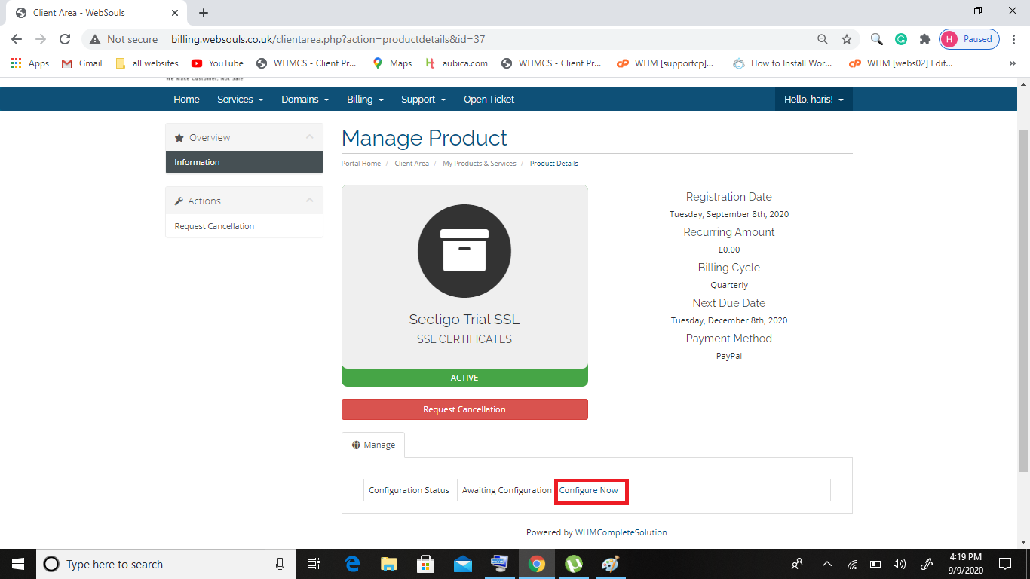Collapse the Overview sidebar panel
The image size is (1030, 579).
tap(309, 137)
